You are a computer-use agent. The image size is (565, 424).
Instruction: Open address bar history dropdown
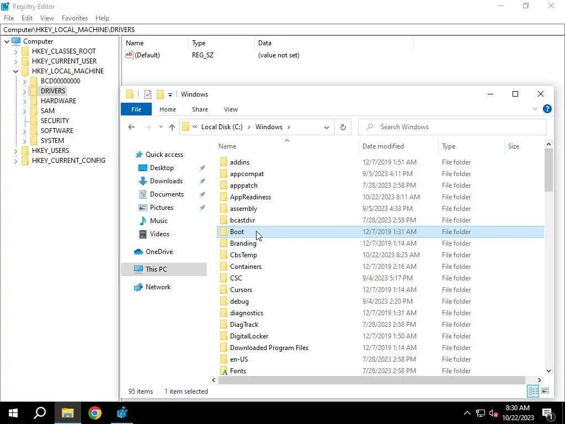(327, 128)
